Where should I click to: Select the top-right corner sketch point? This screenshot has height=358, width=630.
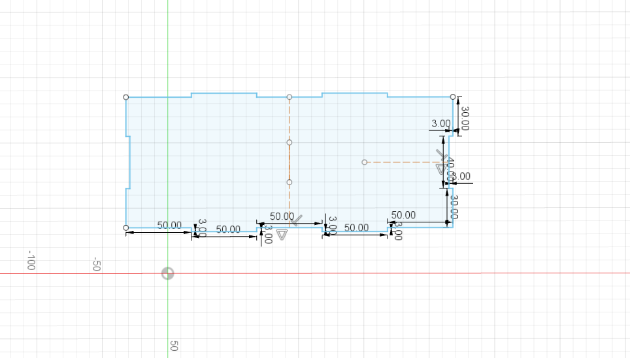(x=453, y=97)
